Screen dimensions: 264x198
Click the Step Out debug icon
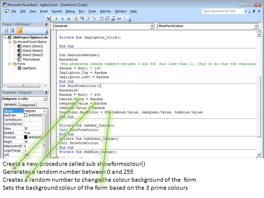[94, 18]
